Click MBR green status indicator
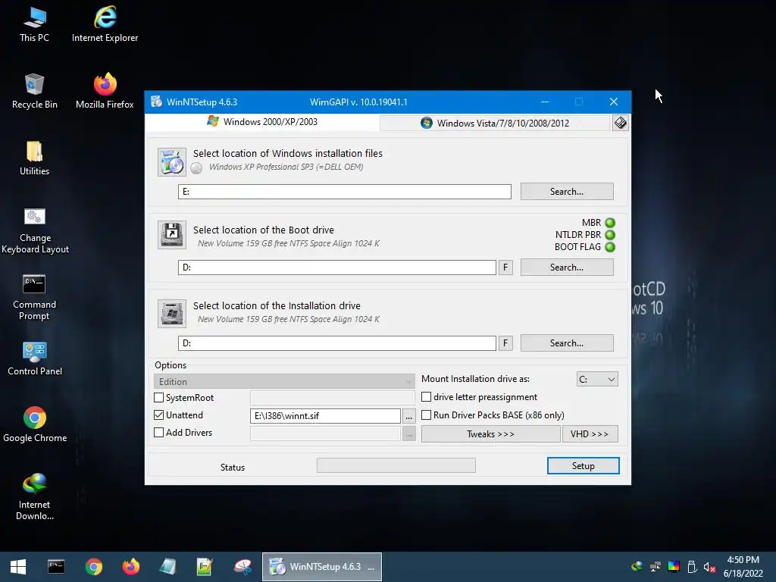Image resolution: width=776 pixels, height=582 pixels. coord(610,223)
